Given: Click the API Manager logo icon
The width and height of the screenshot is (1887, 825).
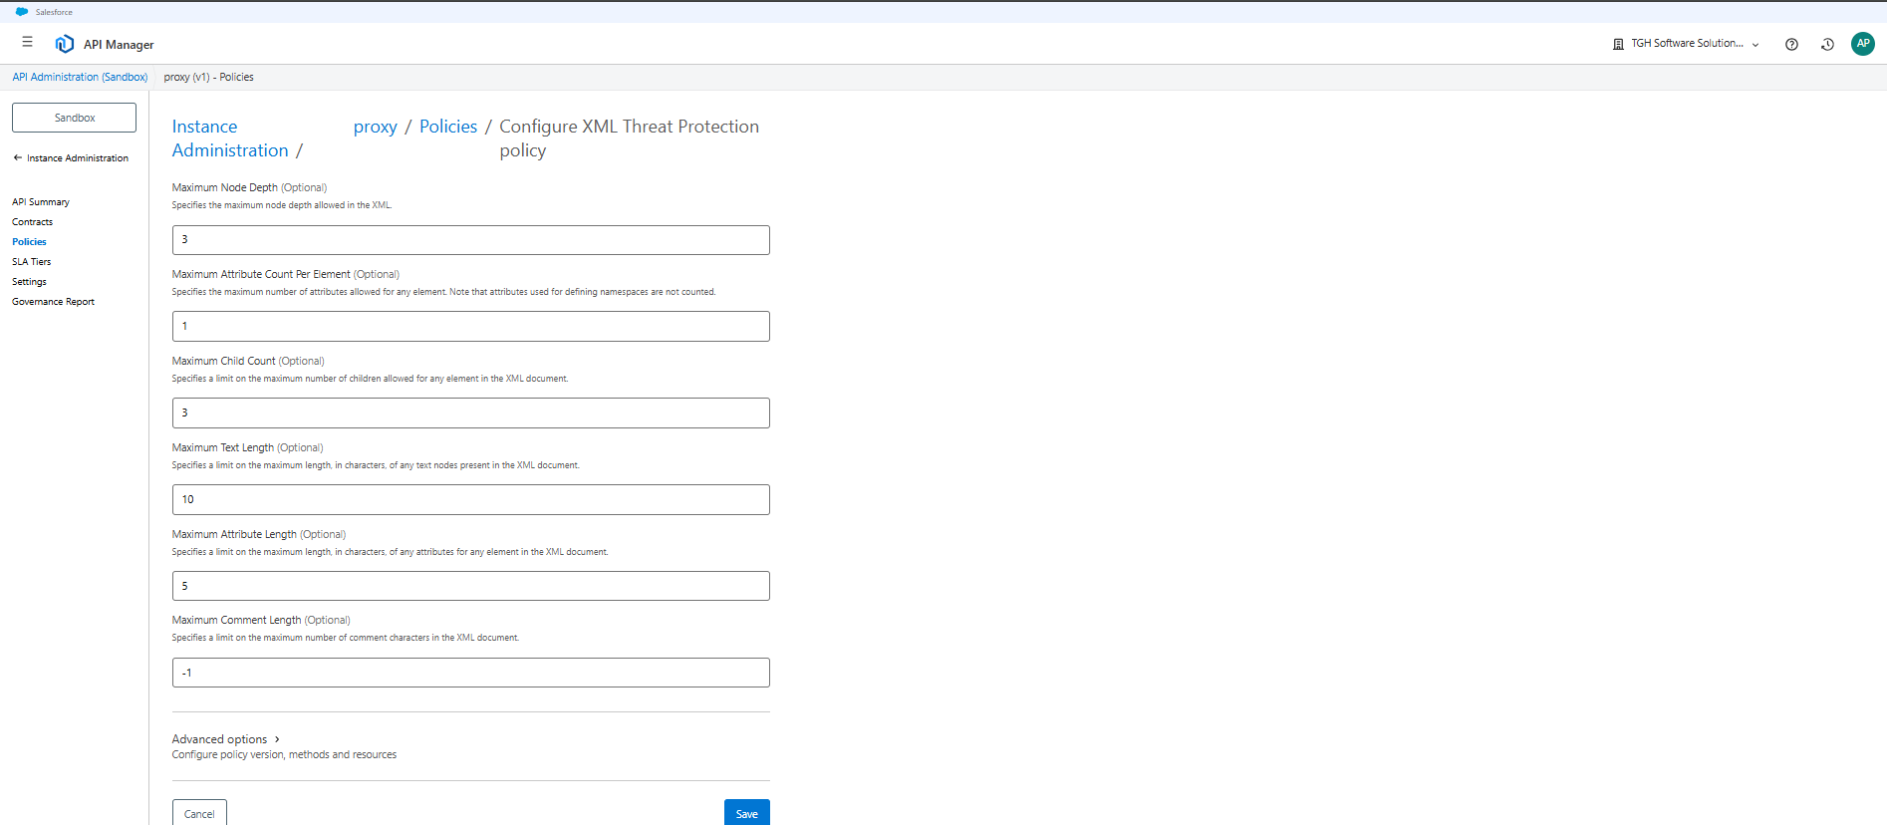Looking at the screenshot, I should [x=65, y=44].
